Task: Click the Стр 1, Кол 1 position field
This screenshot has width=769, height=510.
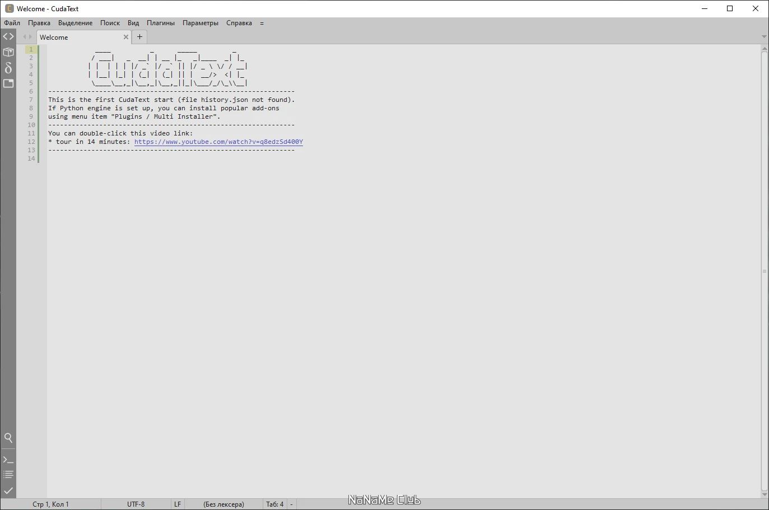Action: (50, 504)
